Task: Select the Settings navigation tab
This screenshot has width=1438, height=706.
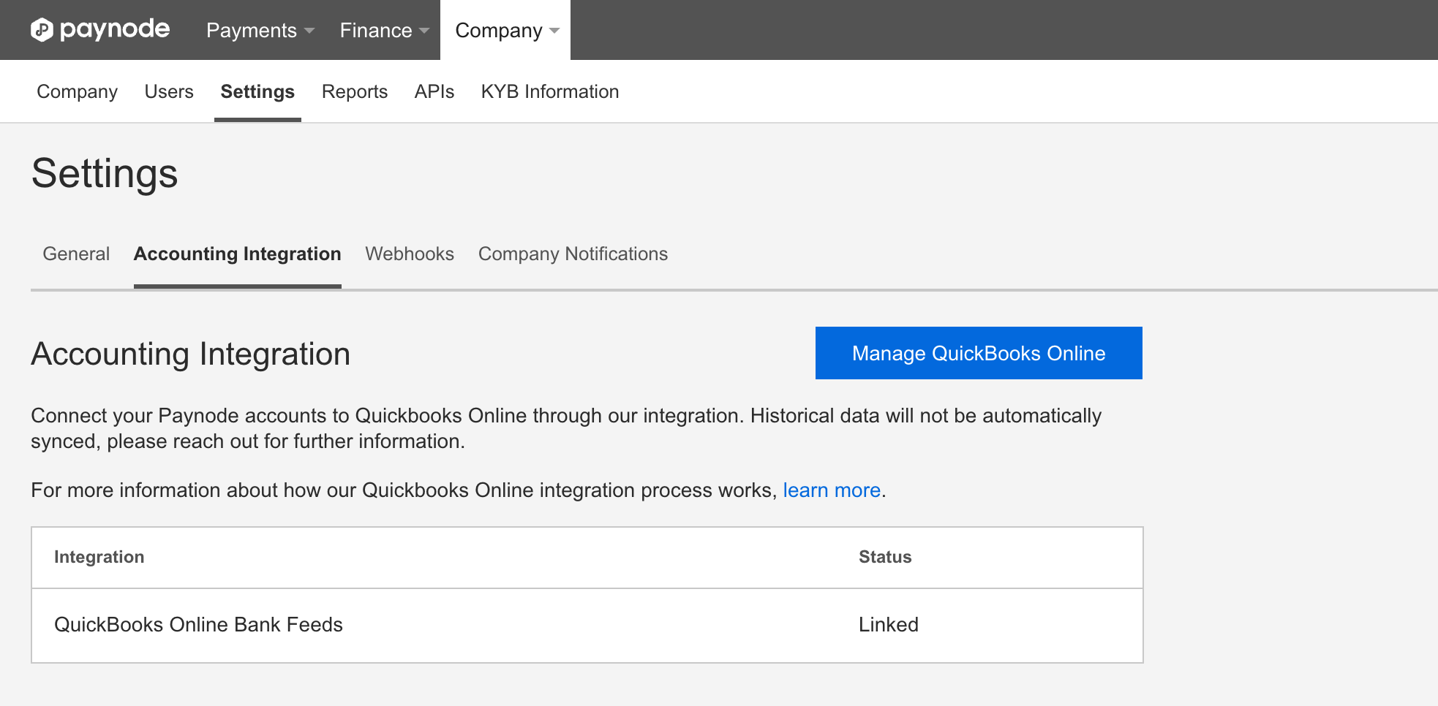Action: click(x=257, y=91)
